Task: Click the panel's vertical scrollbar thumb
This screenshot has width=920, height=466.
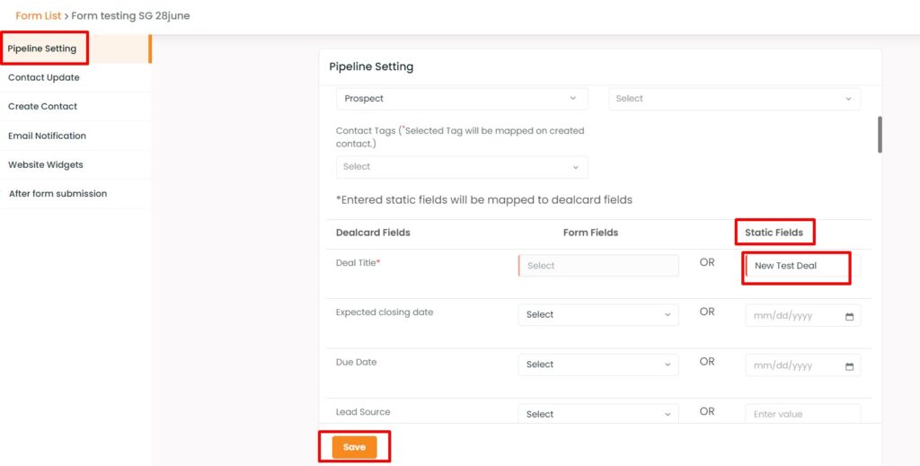Action: 880,134
